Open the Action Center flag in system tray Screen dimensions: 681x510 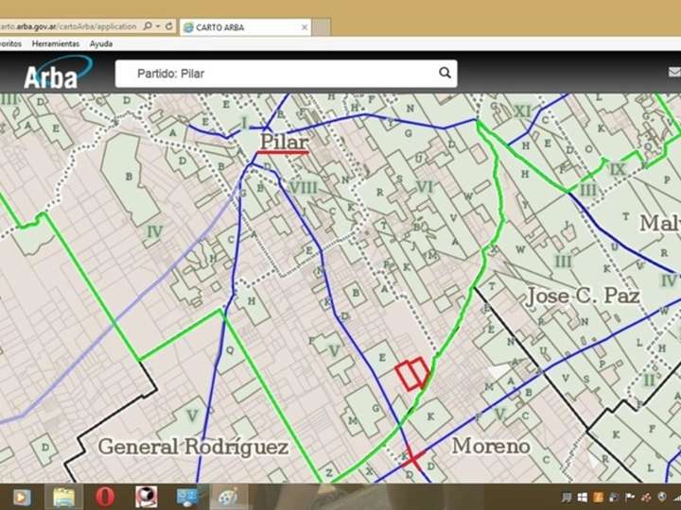629,497
